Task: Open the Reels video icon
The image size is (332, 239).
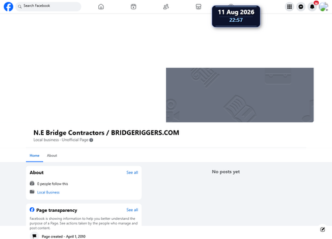Action: (133, 7)
